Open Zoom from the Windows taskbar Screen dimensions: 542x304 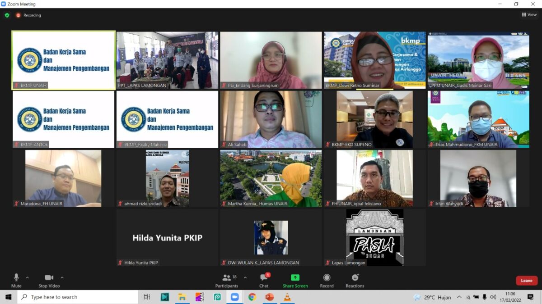234,297
